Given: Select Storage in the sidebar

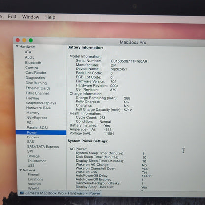Looking at the screenshot, I should (x=34, y=156).
